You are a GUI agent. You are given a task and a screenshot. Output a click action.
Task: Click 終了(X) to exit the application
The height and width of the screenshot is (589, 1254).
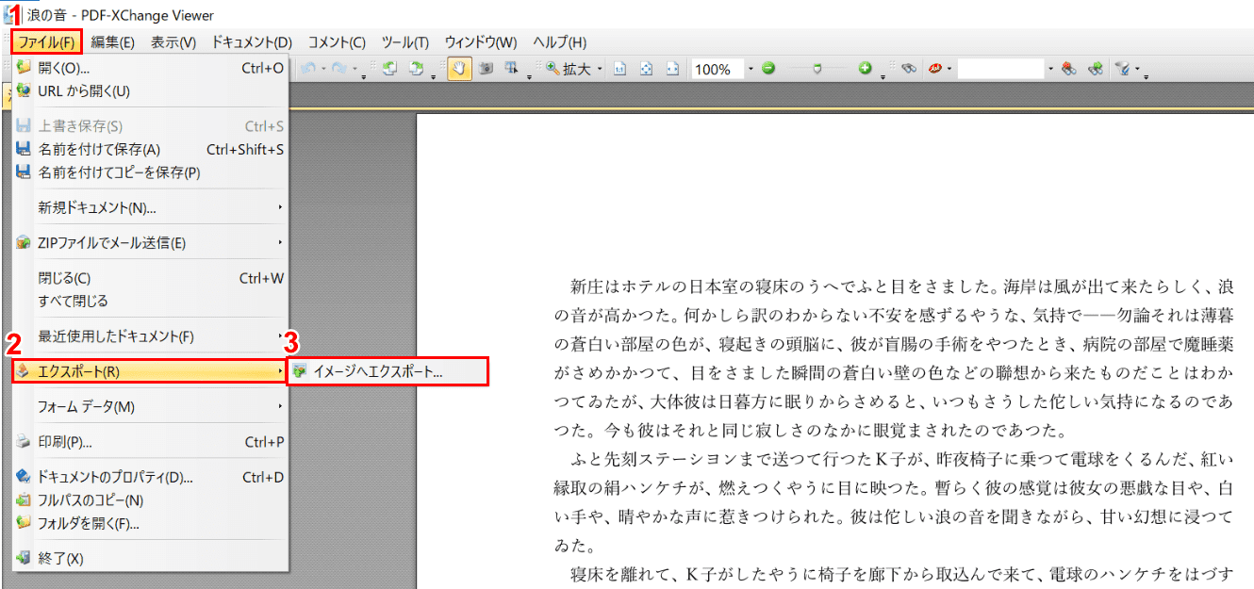(x=60, y=558)
